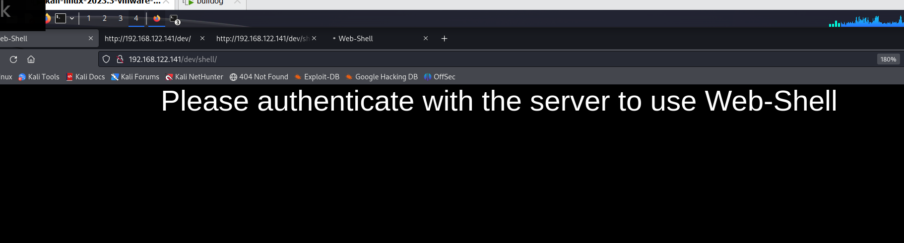Open a new browser tab

[444, 39]
